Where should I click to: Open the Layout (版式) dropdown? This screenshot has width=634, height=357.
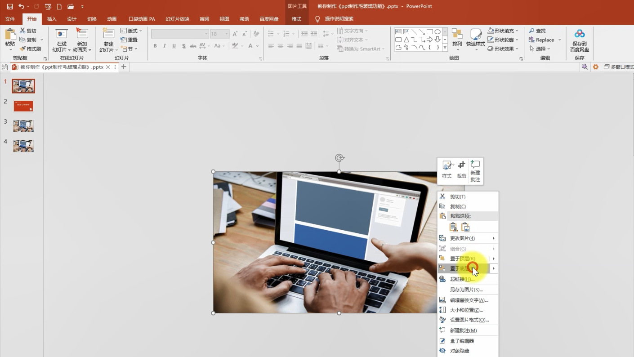[131, 31]
